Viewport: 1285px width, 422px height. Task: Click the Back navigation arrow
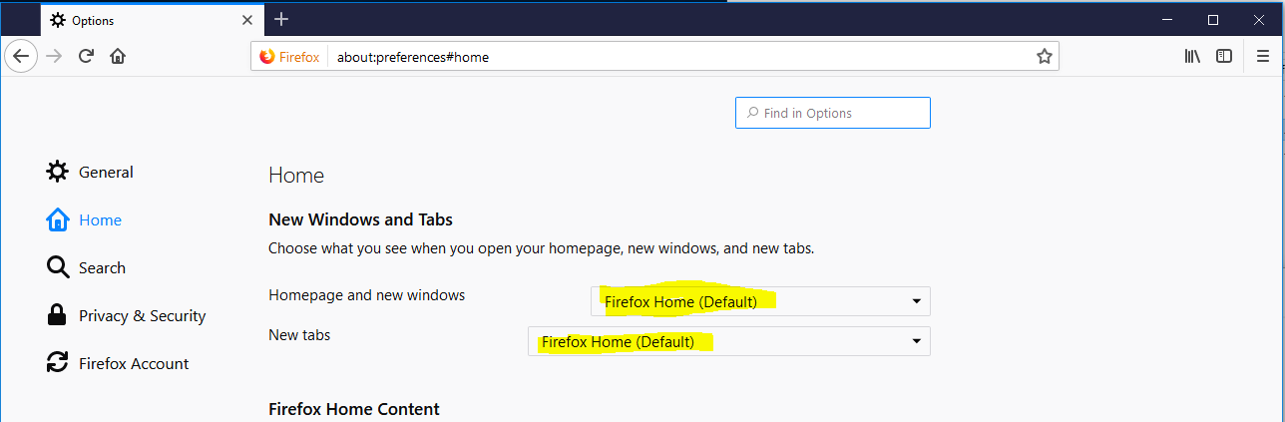[x=20, y=56]
